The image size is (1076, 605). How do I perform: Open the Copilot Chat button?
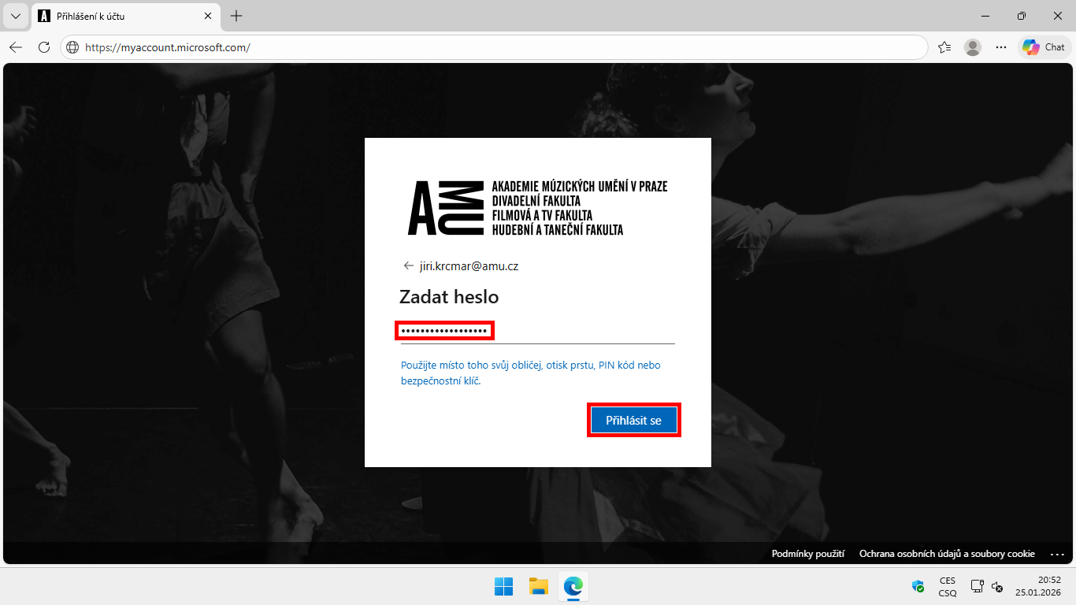1044,47
